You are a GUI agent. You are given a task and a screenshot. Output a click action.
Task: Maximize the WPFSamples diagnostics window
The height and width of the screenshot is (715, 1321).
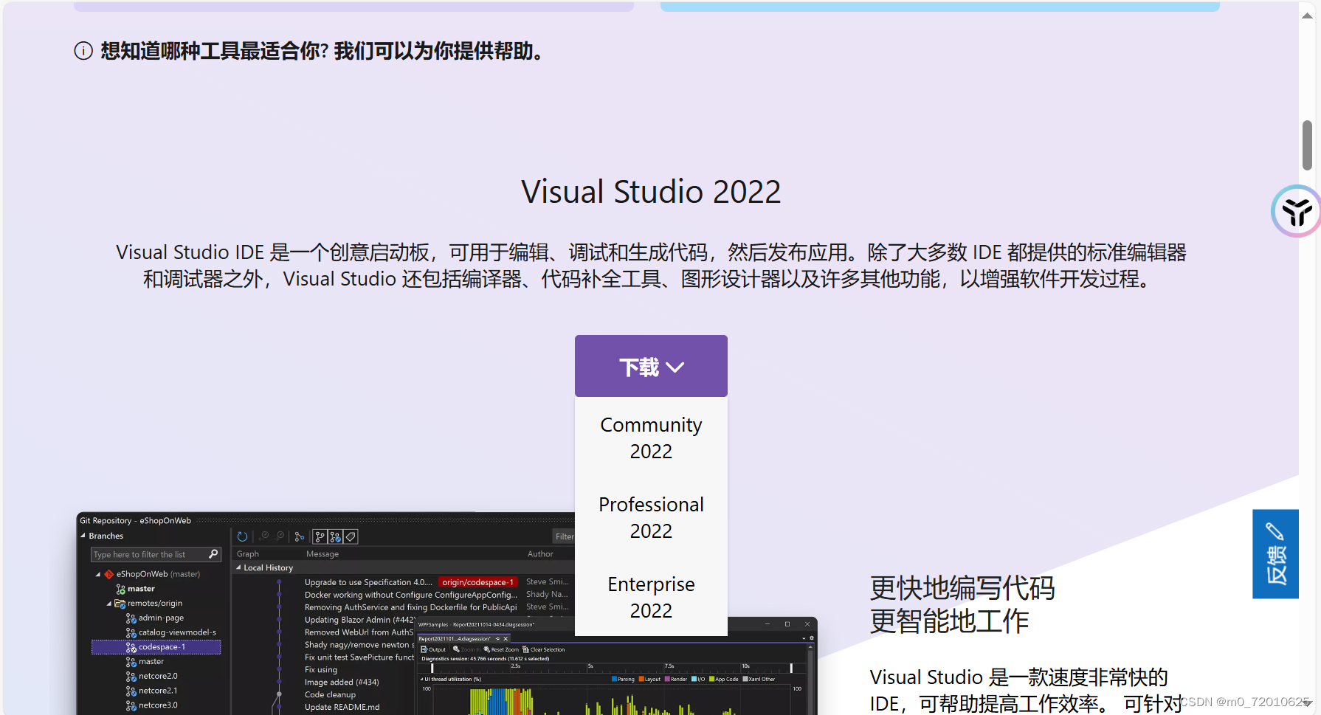coord(787,624)
